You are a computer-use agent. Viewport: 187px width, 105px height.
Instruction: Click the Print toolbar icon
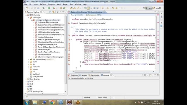tap(38, 8)
